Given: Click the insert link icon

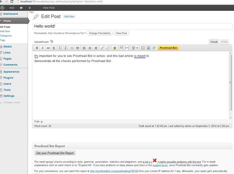Looking at the screenshot, I should click(102, 48).
